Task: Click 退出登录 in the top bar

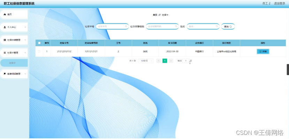Action: [x=280, y=3]
